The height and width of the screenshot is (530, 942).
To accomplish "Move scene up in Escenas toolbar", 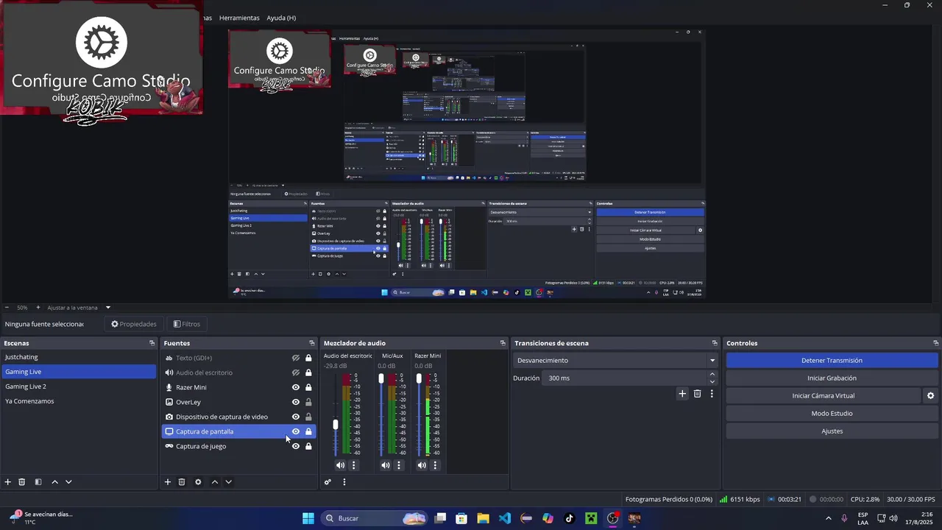I will (54, 482).
